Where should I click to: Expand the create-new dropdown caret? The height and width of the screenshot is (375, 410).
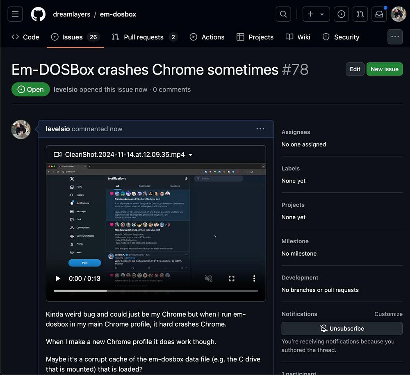click(322, 14)
